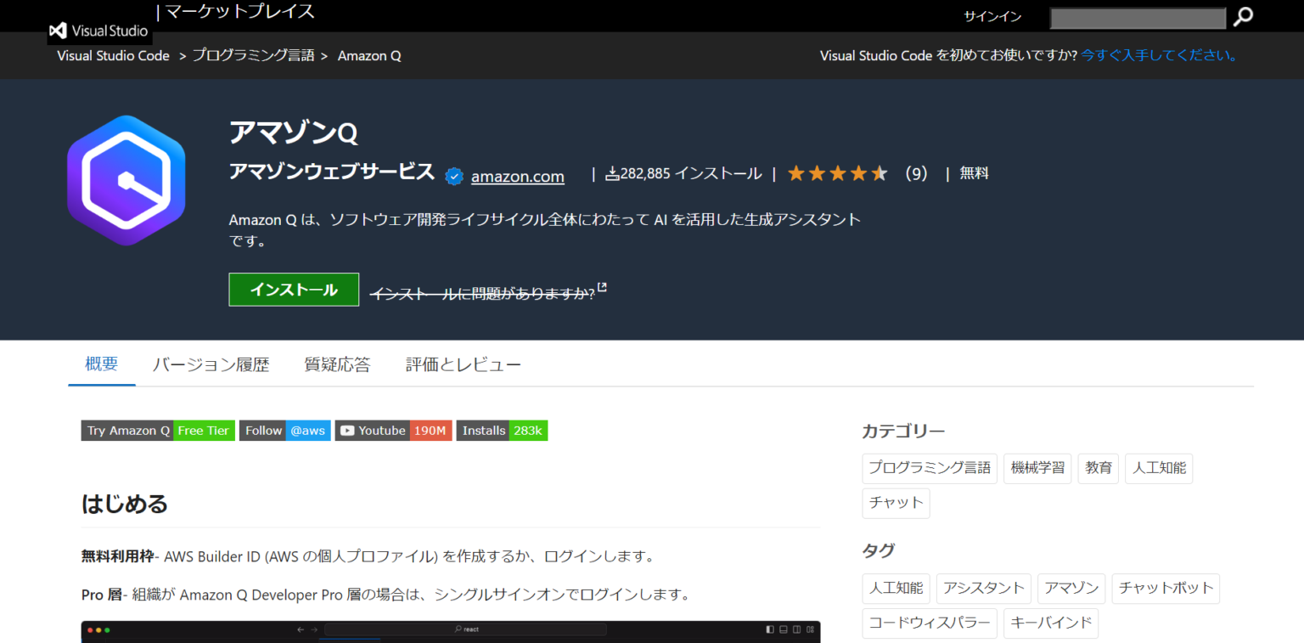
Task: Select the 機械学習 category
Action: [x=1037, y=468]
